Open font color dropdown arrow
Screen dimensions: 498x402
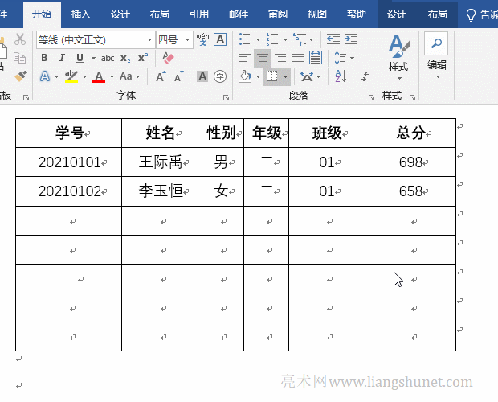[112, 77]
